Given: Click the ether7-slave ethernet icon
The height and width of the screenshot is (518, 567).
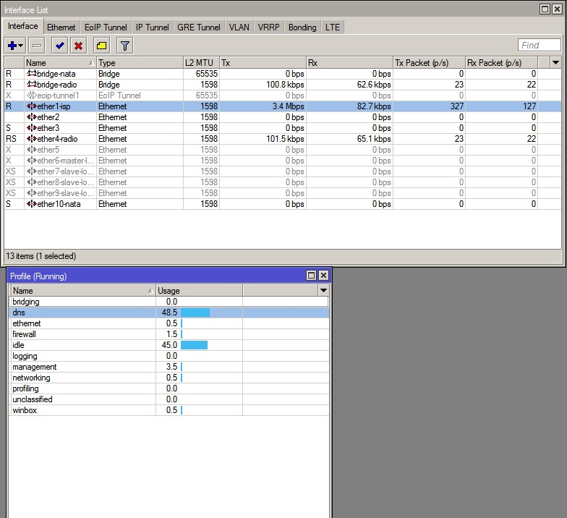Looking at the screenshot, I should point(32,171).
